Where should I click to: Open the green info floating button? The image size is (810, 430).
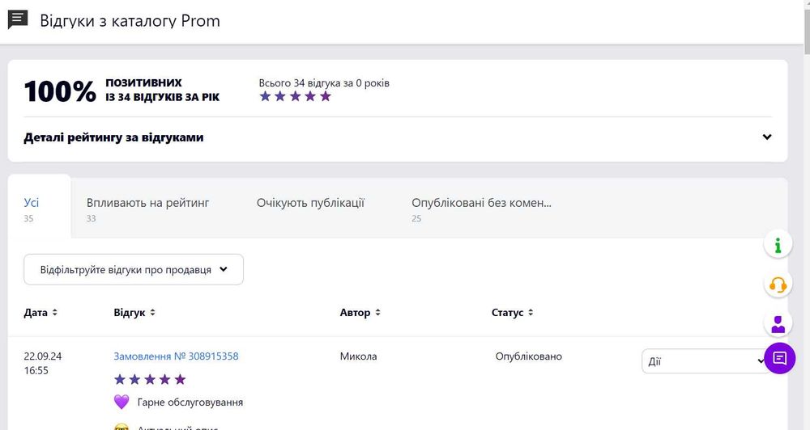click(x=778, y=244)
